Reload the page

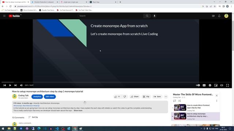click(11, 7)
